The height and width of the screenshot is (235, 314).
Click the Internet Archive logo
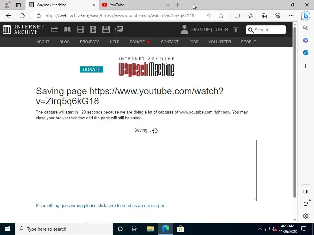[x=23, y=29]
